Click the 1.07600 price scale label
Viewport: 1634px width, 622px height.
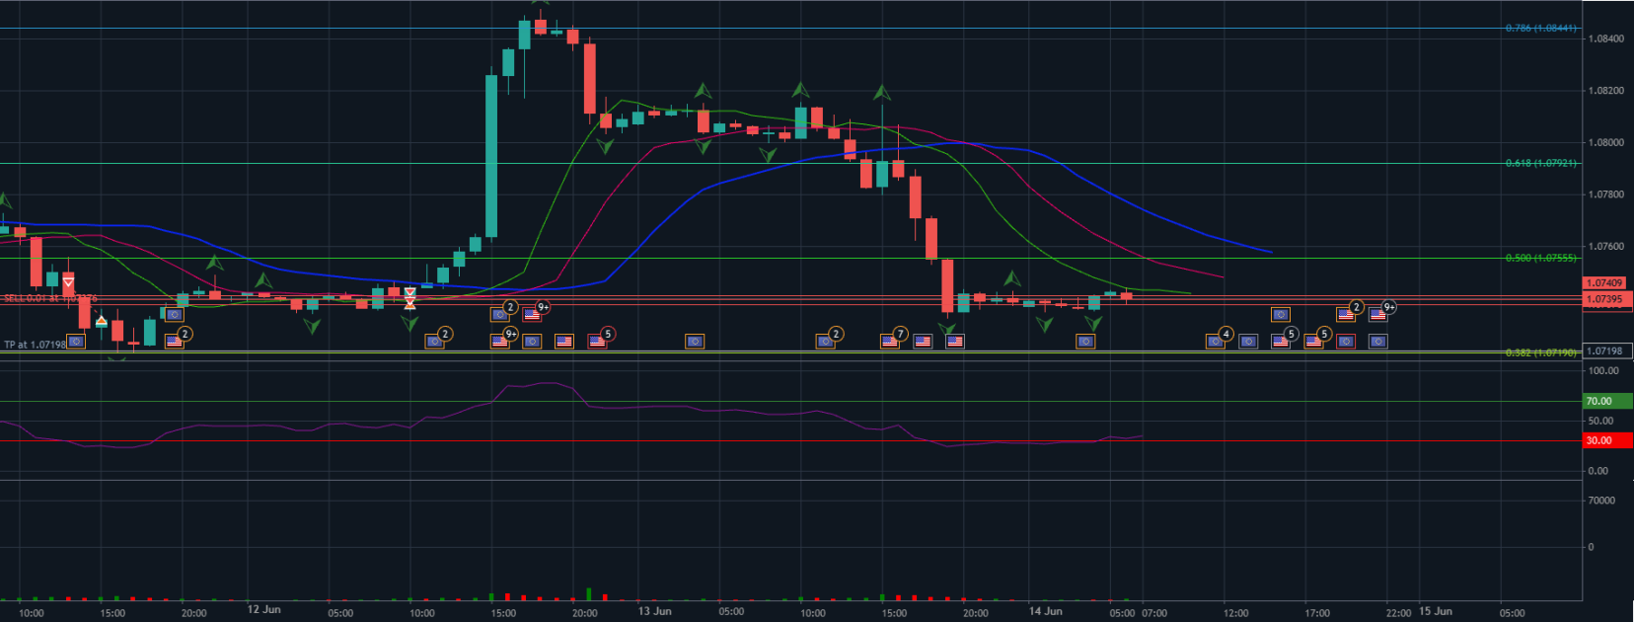1605,246
